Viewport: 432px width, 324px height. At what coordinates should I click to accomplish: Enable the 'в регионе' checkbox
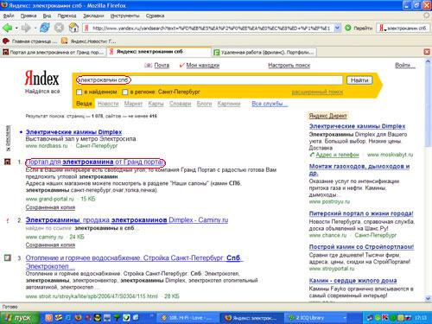125,92
